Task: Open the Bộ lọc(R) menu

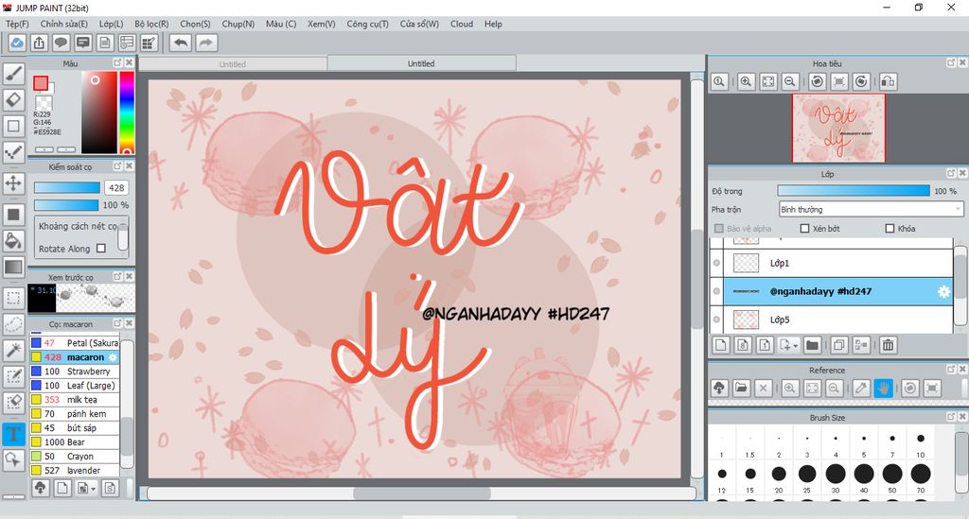Action: (x=151, y=24)
